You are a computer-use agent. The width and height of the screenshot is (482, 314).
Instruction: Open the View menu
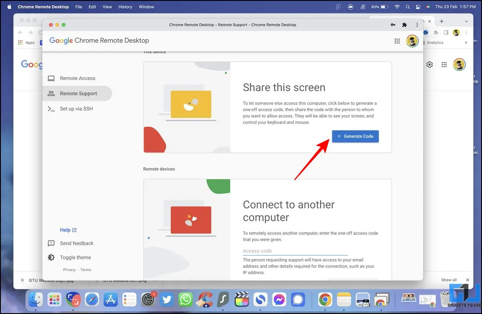(107, 7)
